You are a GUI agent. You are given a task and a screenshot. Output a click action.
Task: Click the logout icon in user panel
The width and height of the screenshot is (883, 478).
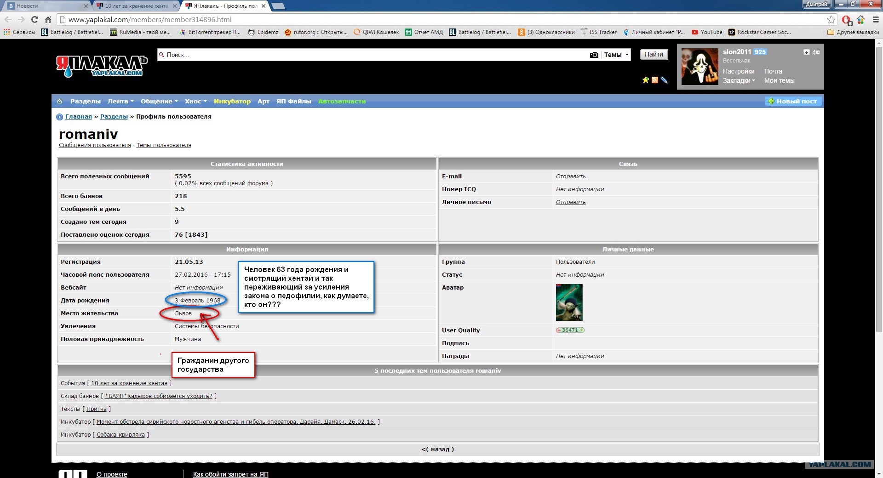tap(816, 52)
